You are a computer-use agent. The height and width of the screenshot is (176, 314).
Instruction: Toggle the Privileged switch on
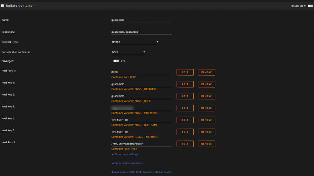coord(116,61)
